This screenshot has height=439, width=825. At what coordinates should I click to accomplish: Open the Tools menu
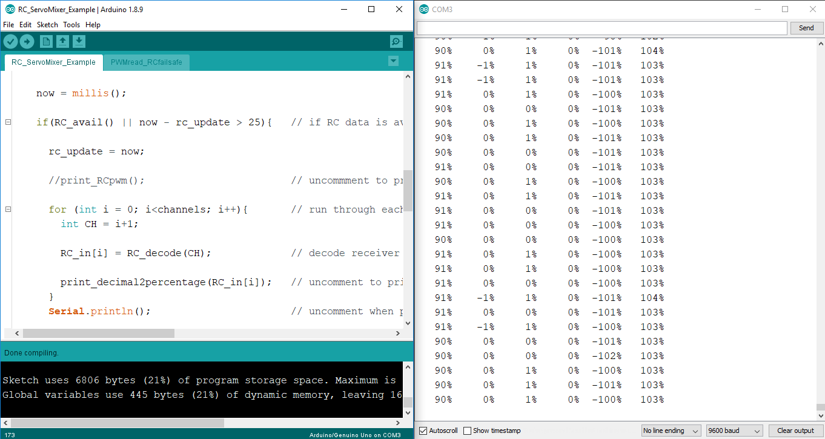(x=71, y=24)
